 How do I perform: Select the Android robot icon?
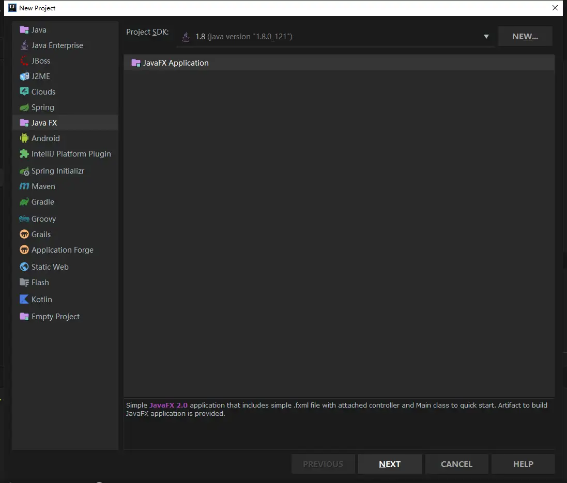[24, 138]
